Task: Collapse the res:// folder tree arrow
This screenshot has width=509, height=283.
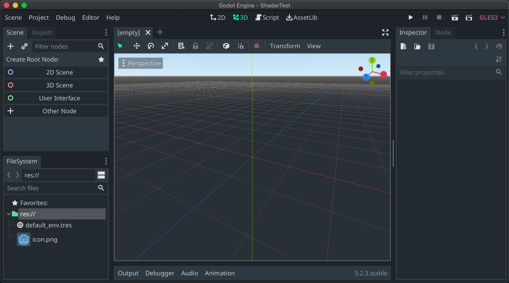Action: tap(9, 214)
